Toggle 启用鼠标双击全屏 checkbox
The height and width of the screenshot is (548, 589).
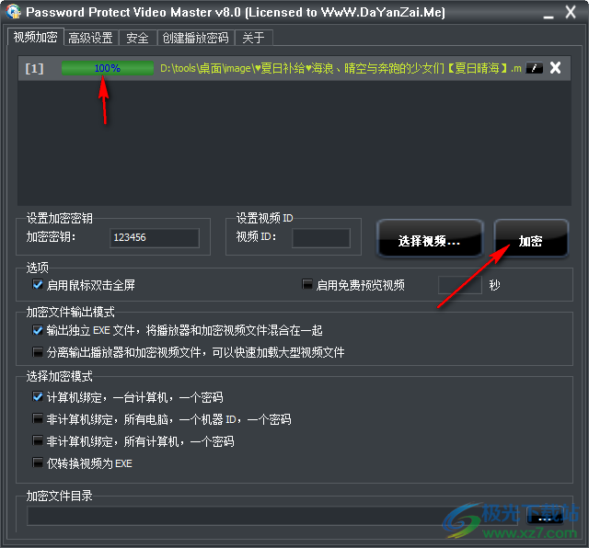[38, 284]
